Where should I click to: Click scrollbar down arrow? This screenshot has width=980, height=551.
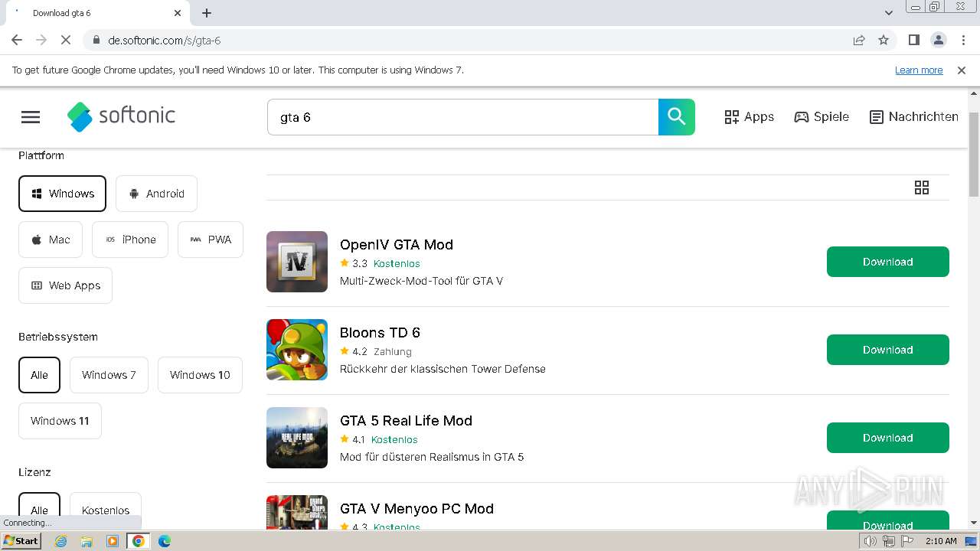coord(974,523)
